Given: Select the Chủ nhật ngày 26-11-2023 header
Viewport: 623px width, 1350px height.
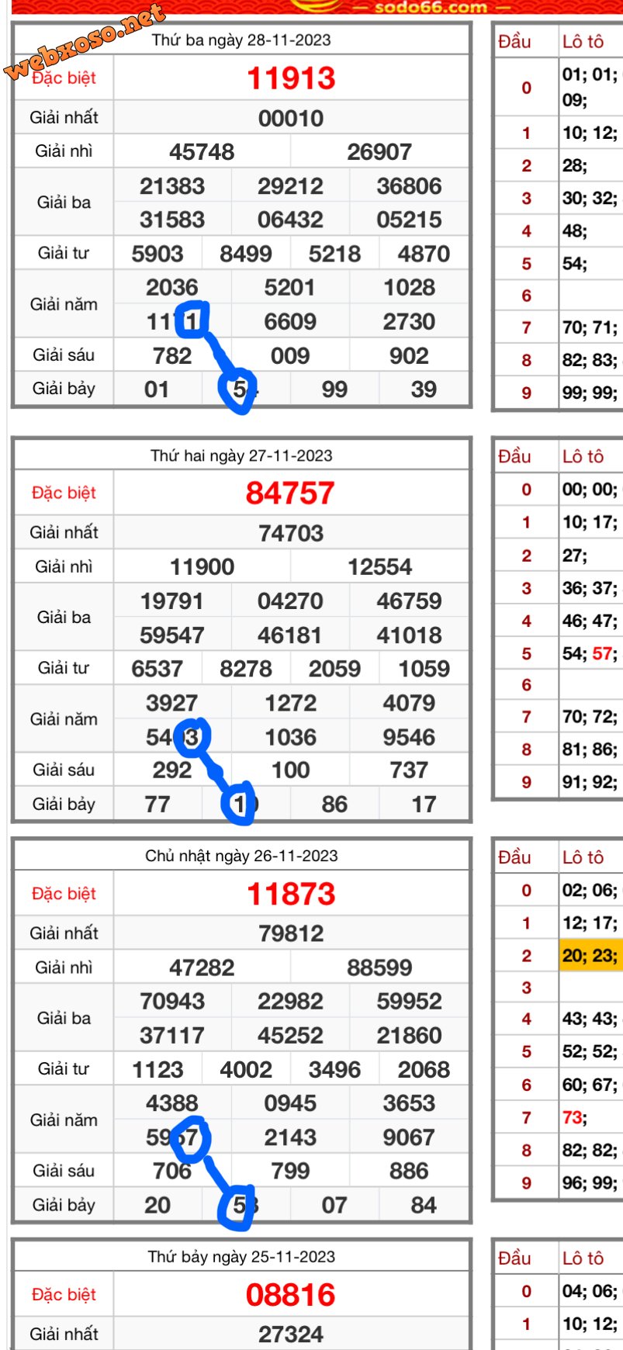Looking at the screenshot, I should (241, 856).
